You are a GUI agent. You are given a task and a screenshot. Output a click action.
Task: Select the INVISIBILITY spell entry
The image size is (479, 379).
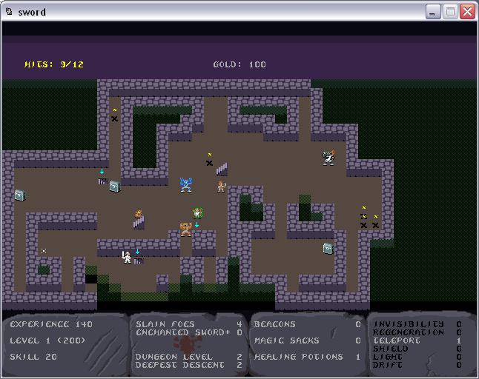point(417,324)
